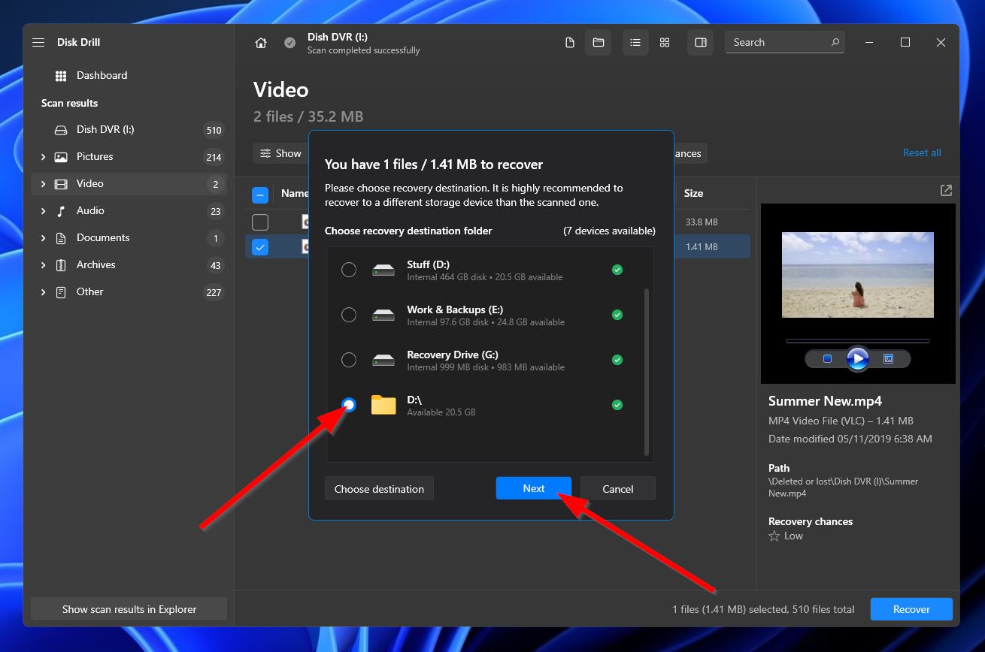Click the destination list scrollbar
This screenshot has height=652, width=985.
point(647,372)
